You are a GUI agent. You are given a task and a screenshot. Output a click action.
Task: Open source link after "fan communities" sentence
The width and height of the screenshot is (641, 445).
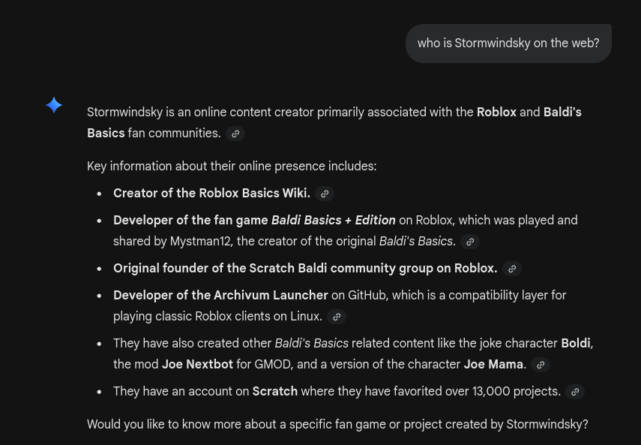235,134
